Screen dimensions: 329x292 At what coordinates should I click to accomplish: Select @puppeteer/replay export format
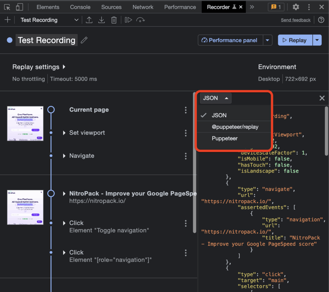pos(234,127)
